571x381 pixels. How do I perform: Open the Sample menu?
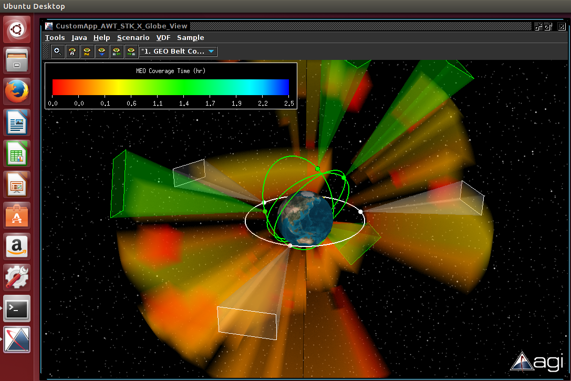point(191,37)
